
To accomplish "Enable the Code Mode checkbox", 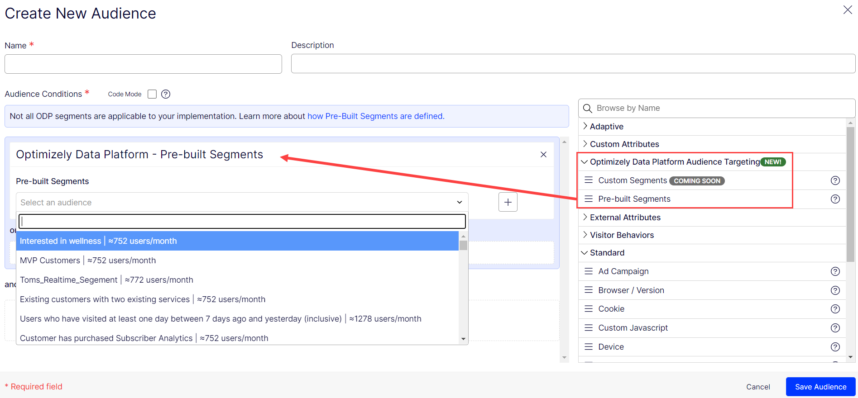I will coord(152,94).
